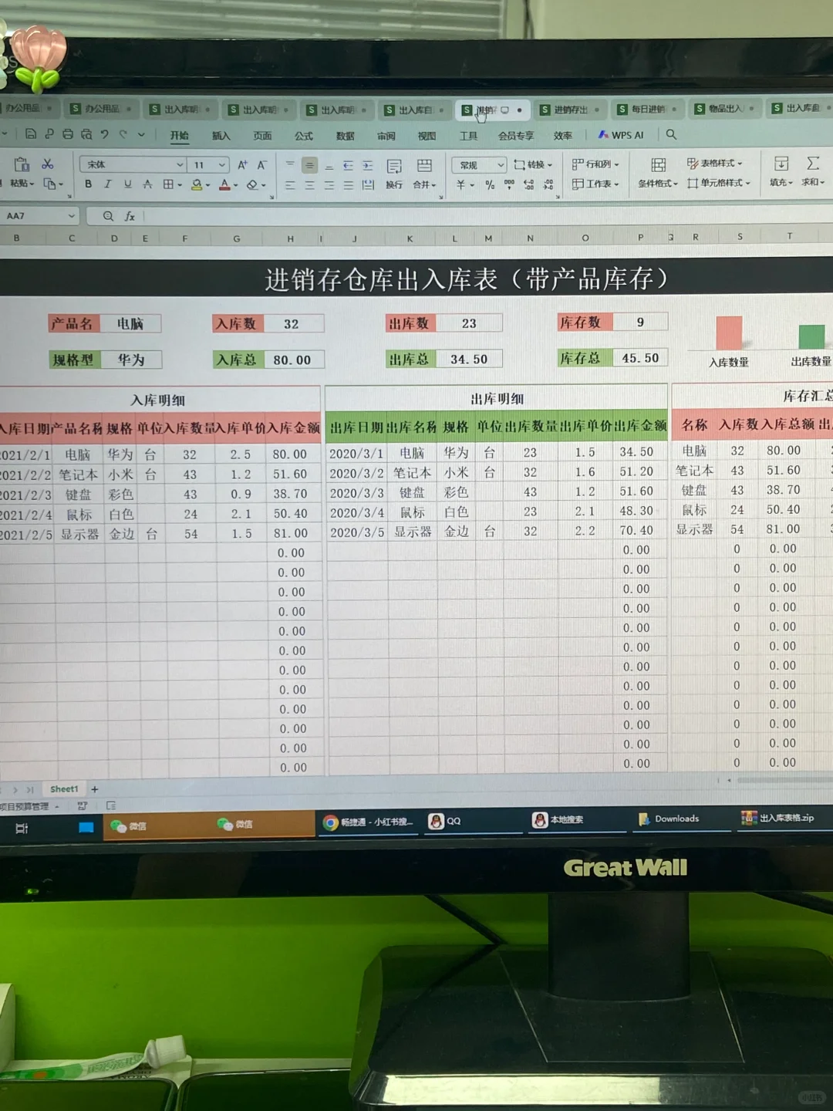Click the Fill color bucket icon

coord(197,184)
